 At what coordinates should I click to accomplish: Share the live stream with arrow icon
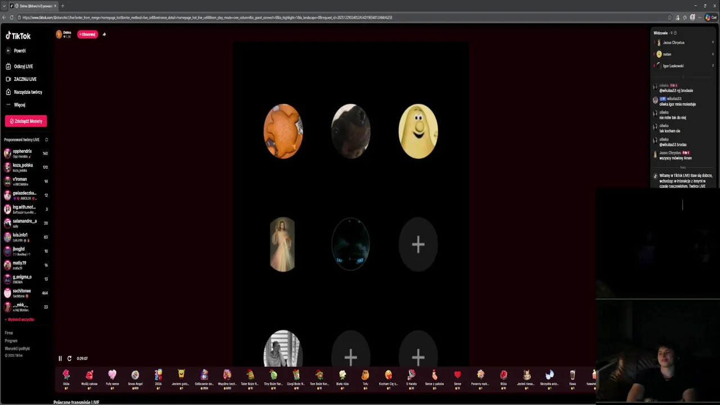click(x=104, y=34)
